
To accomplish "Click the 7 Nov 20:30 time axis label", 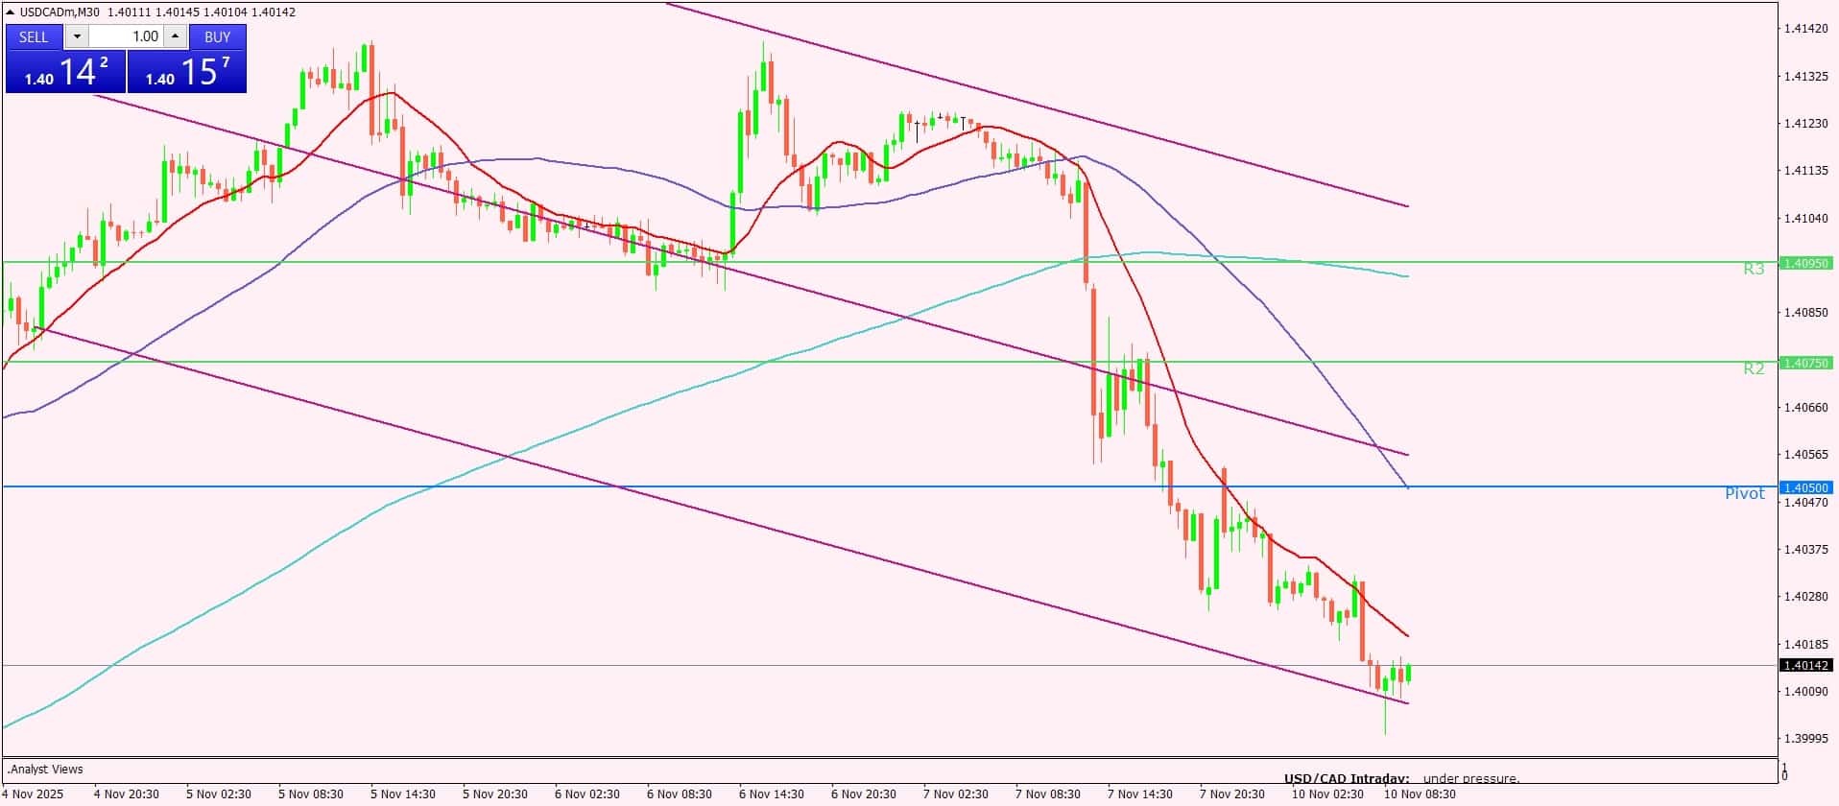I will (x=1232, y=794).
